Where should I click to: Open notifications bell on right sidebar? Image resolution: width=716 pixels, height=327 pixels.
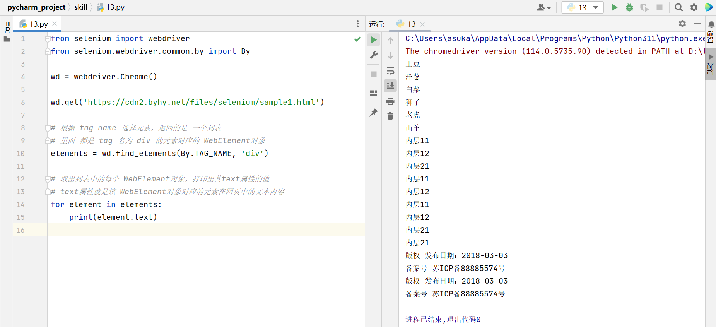pyautogui.click(x=711, y=25)
